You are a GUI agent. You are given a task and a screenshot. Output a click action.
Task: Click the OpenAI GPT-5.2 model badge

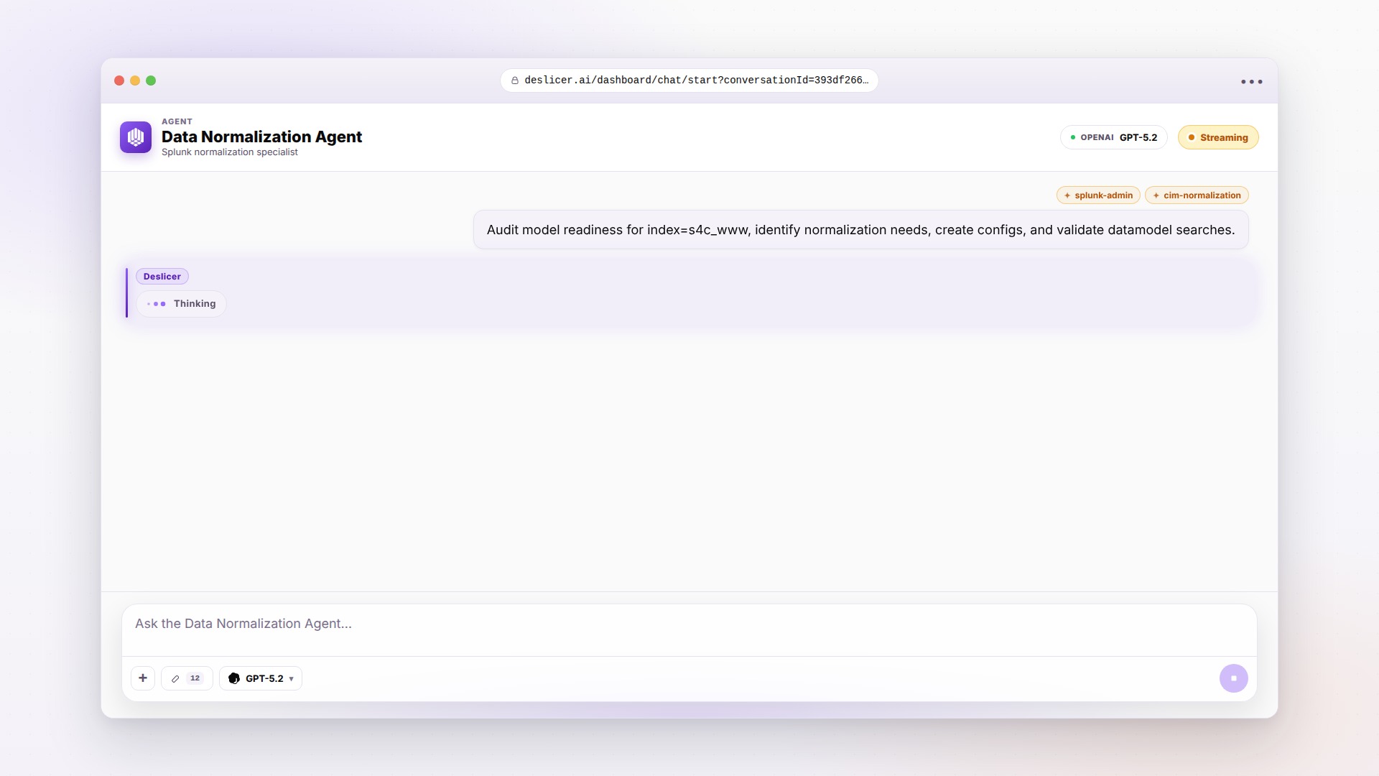pos(1114,137)
